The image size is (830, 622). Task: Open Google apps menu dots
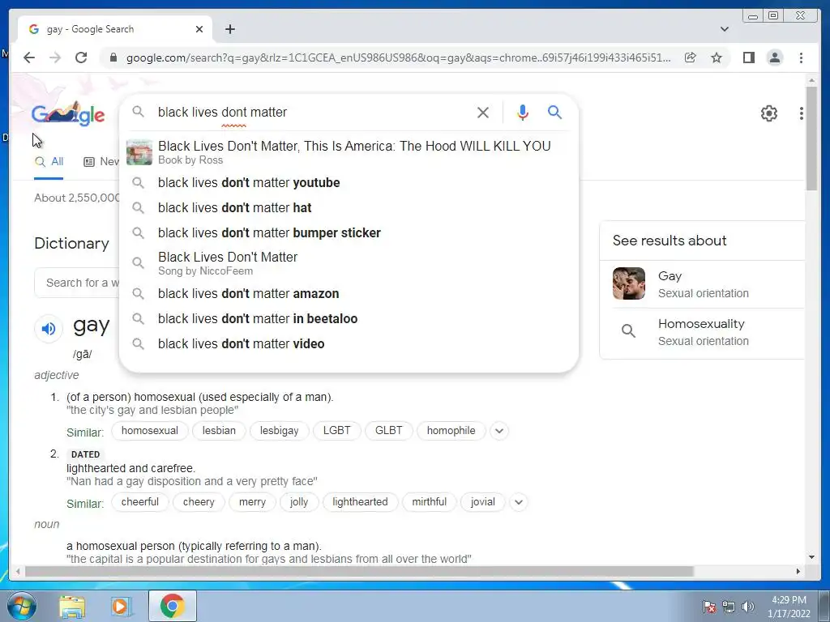[802, 113]
